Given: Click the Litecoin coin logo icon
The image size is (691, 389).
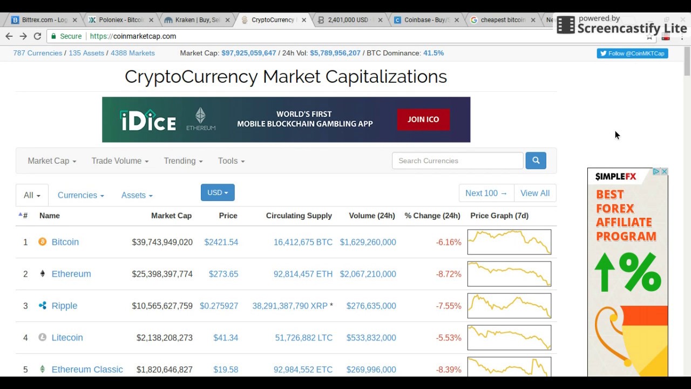Looking at the screenshot, I should tap(42, 338).
